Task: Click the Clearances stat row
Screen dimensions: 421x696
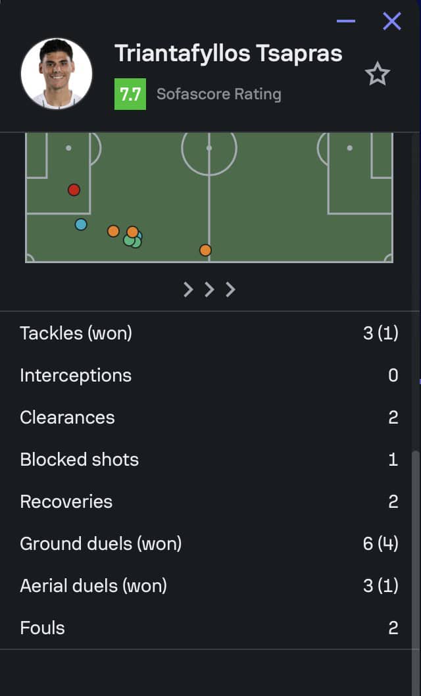Action: [x=209, y=417]
